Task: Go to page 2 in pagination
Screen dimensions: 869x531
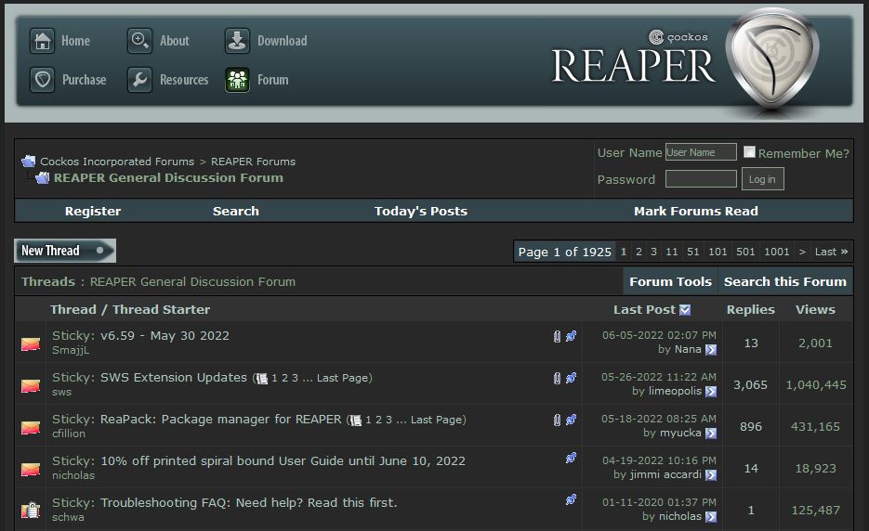Action: pyautogui.click(x=639, y=252)
